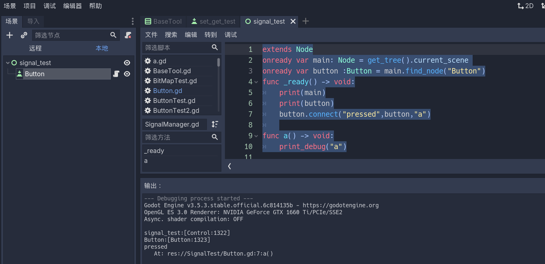The height and width of the screenshot is (264, 545).
Task: Add a new scene tab with plus
Action: [x=306, y=21]
